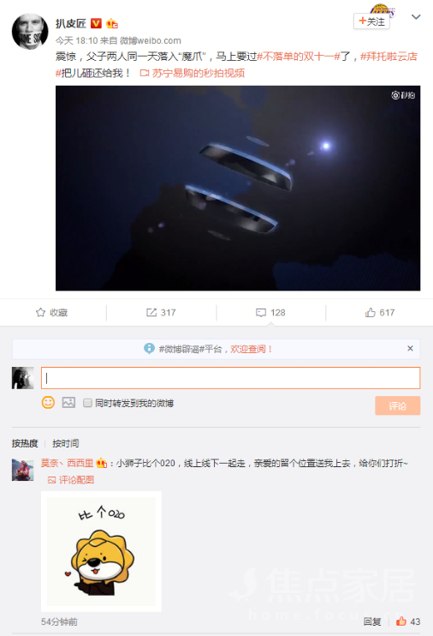Click the orange 评论 submit button

(397, 405)
